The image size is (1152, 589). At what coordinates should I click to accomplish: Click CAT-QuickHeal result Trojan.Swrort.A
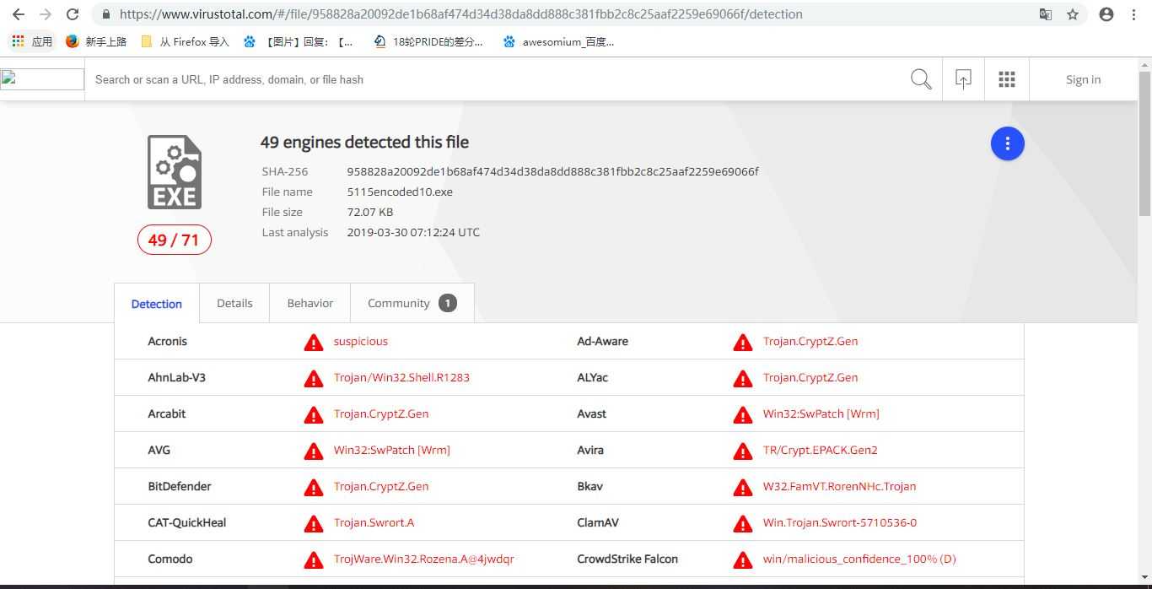(374, 522)
